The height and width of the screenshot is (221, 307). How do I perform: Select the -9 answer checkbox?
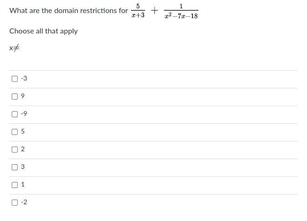coord(14,114)
